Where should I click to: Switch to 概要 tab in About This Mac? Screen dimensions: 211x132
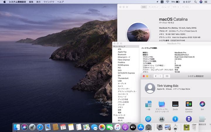[x=144, y=7]
